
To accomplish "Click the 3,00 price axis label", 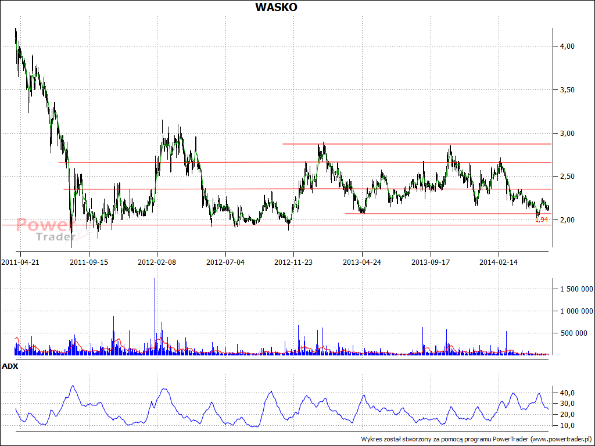I will coord(567,134).
